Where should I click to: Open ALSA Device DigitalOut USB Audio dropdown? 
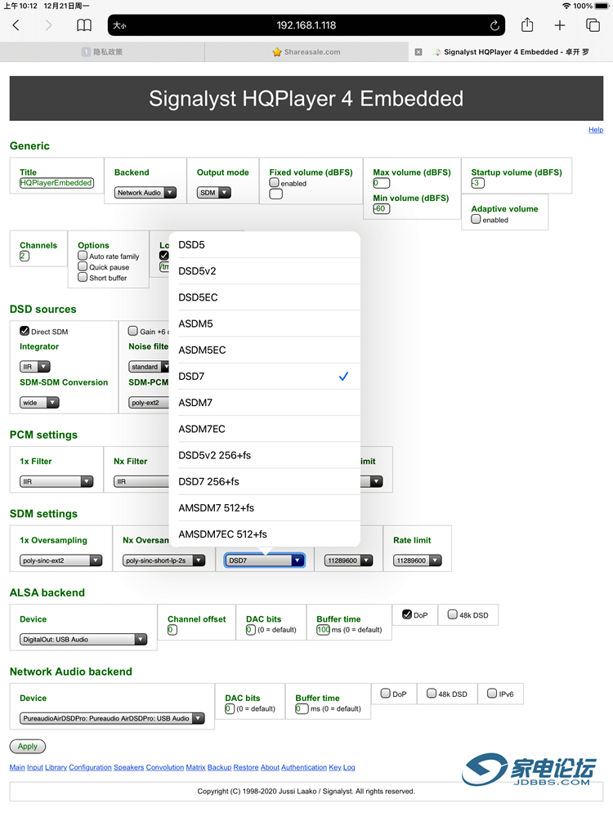83,640
